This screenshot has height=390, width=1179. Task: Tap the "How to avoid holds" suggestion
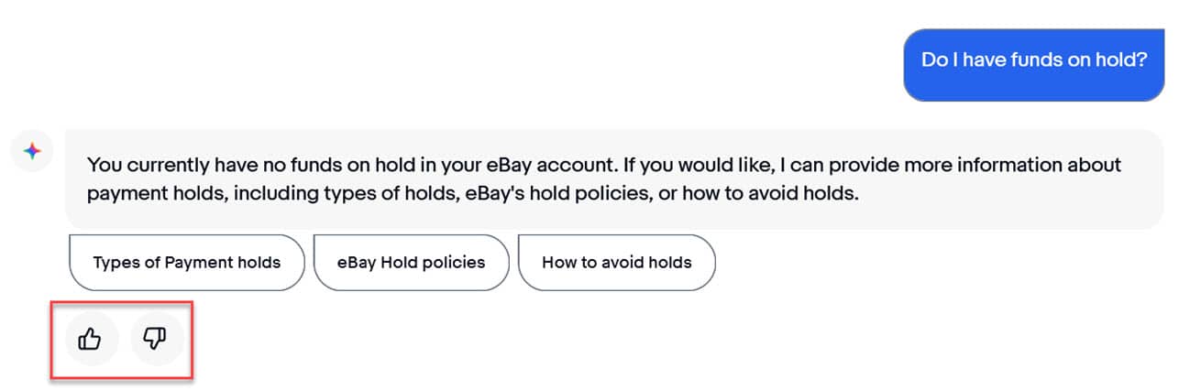tap(616, 263)
